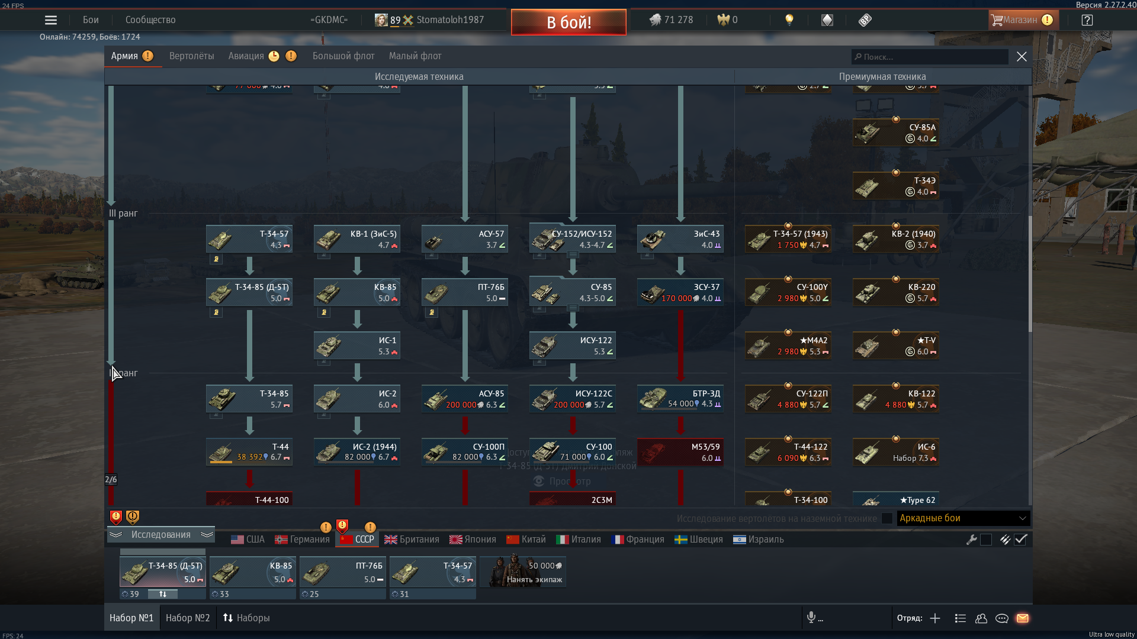1137x639 pixels.
Task: Open the chat bubble icon
Action: coord(1002,618)
